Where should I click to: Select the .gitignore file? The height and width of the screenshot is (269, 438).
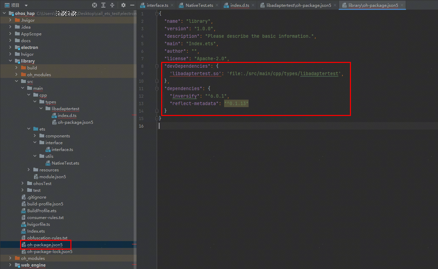click(37, 197)
